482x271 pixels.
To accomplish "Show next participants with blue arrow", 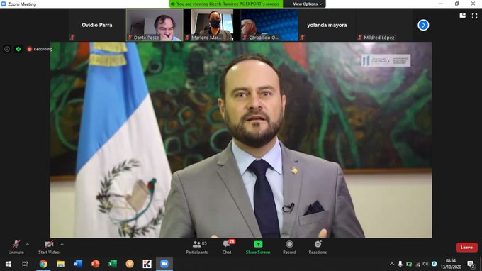I will [423, 25].
